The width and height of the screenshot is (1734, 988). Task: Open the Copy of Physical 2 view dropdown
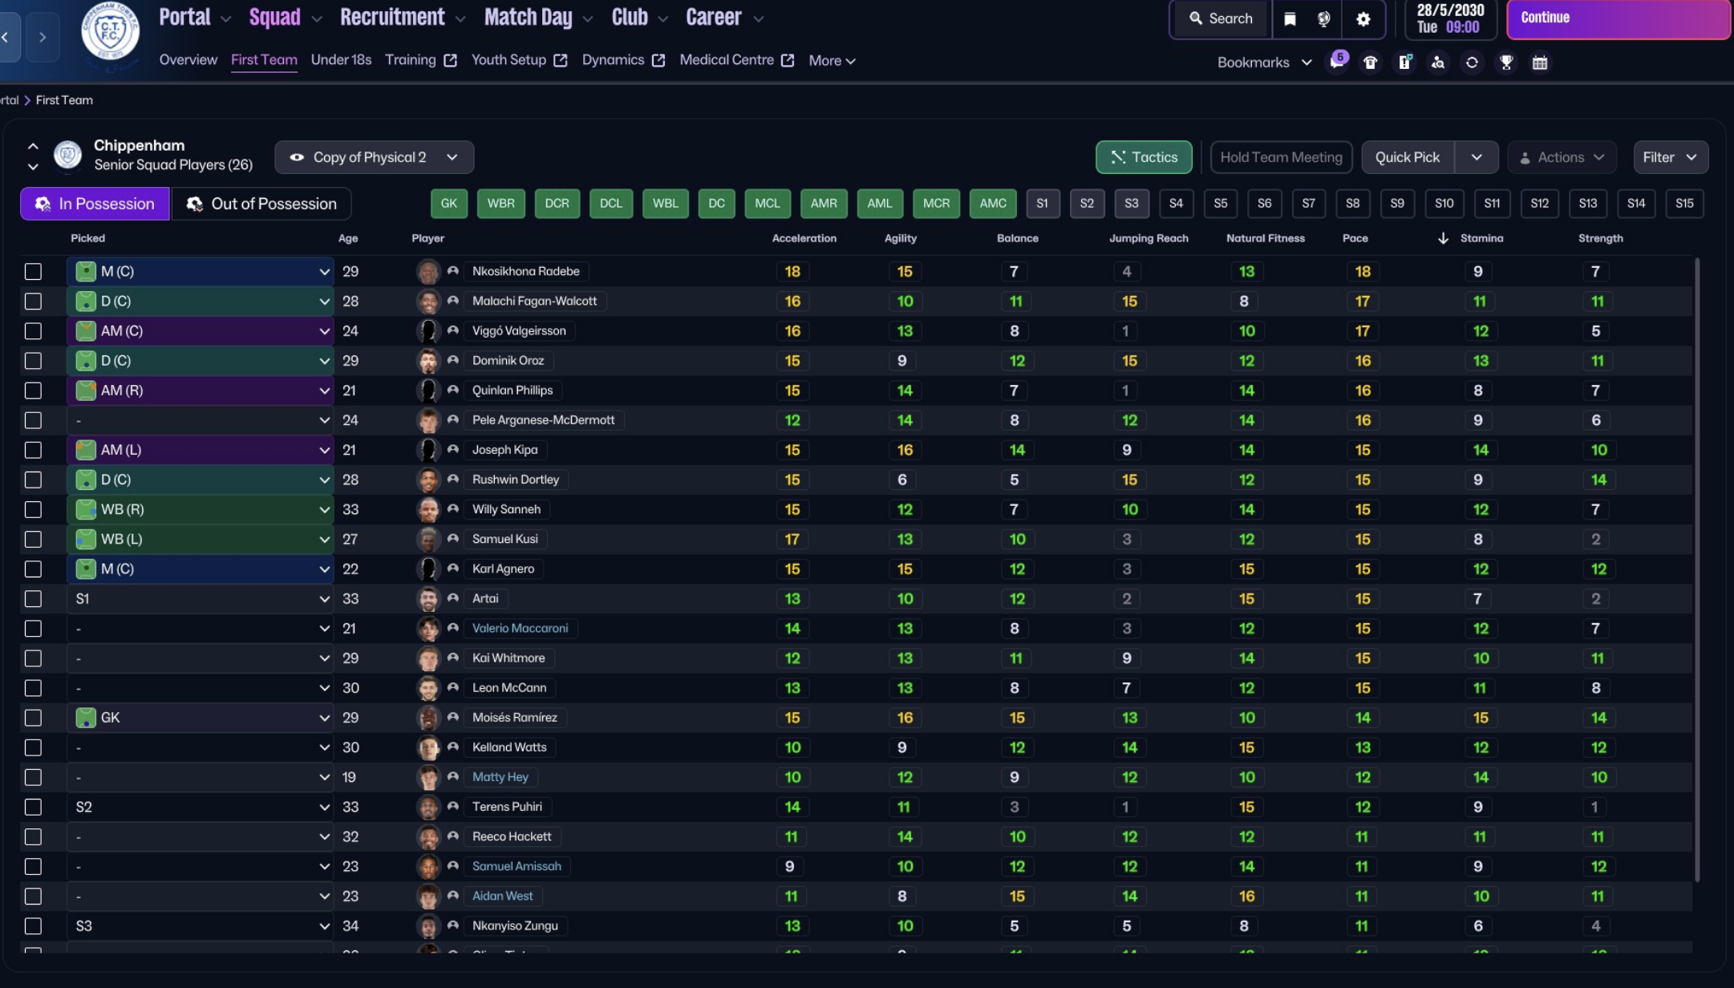click(374, 157)
